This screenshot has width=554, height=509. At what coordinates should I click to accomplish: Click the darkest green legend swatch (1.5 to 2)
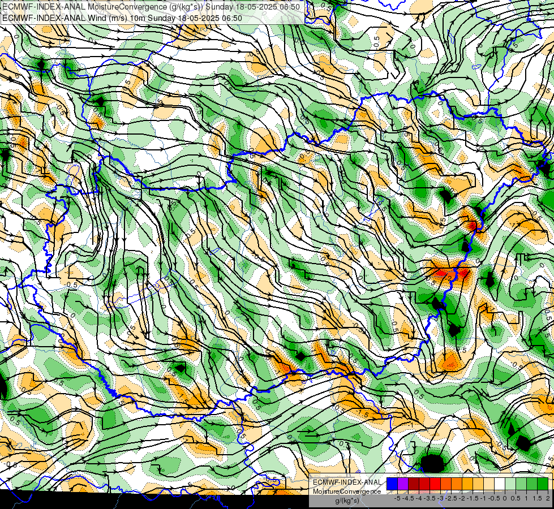[x=543, y=484]
